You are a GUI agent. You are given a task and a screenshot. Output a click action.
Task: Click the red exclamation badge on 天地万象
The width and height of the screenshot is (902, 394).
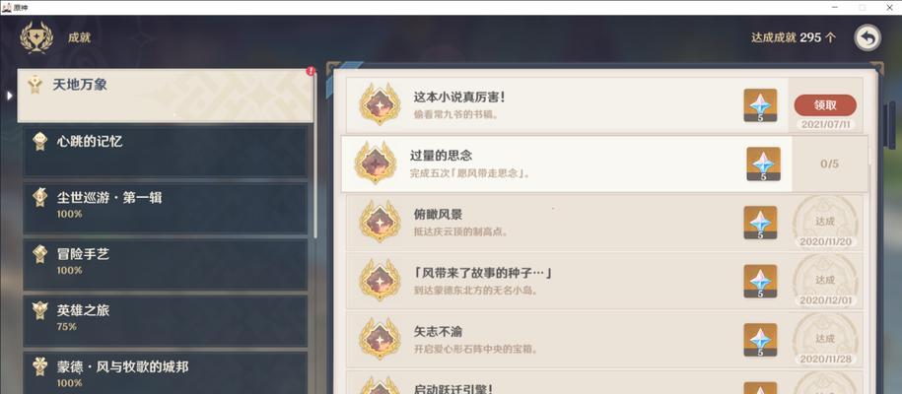pos(311,71)
